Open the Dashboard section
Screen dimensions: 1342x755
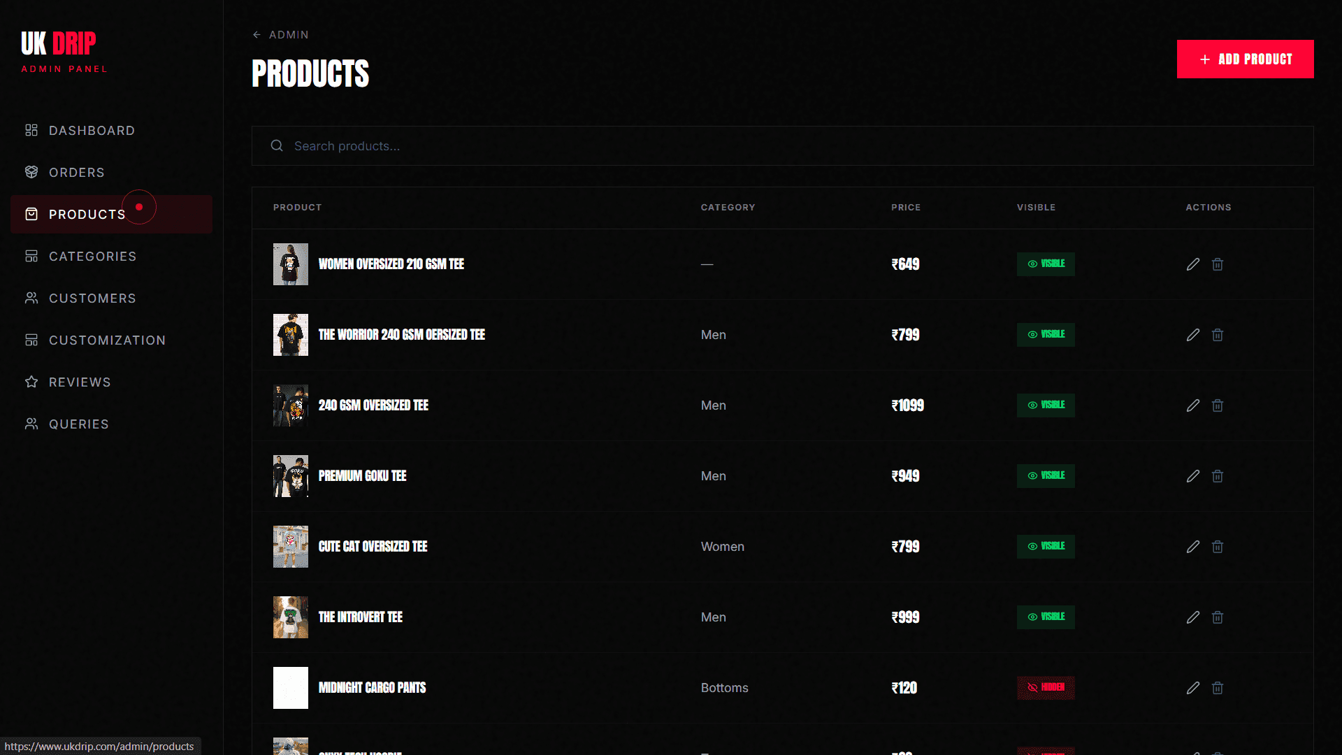(111, 131)
